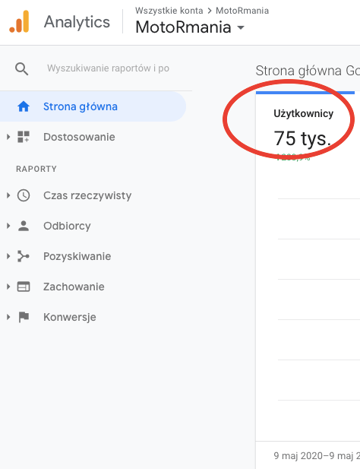The width and height of the screenshot is (360, 469).
Task: Expand the Dostosowanie section arrow
Action: pos(8,137)
